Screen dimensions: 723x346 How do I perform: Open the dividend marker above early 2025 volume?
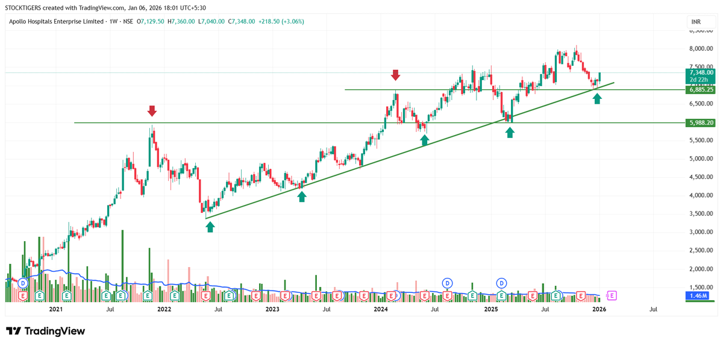pyautogui.click(x=502, y=283)
